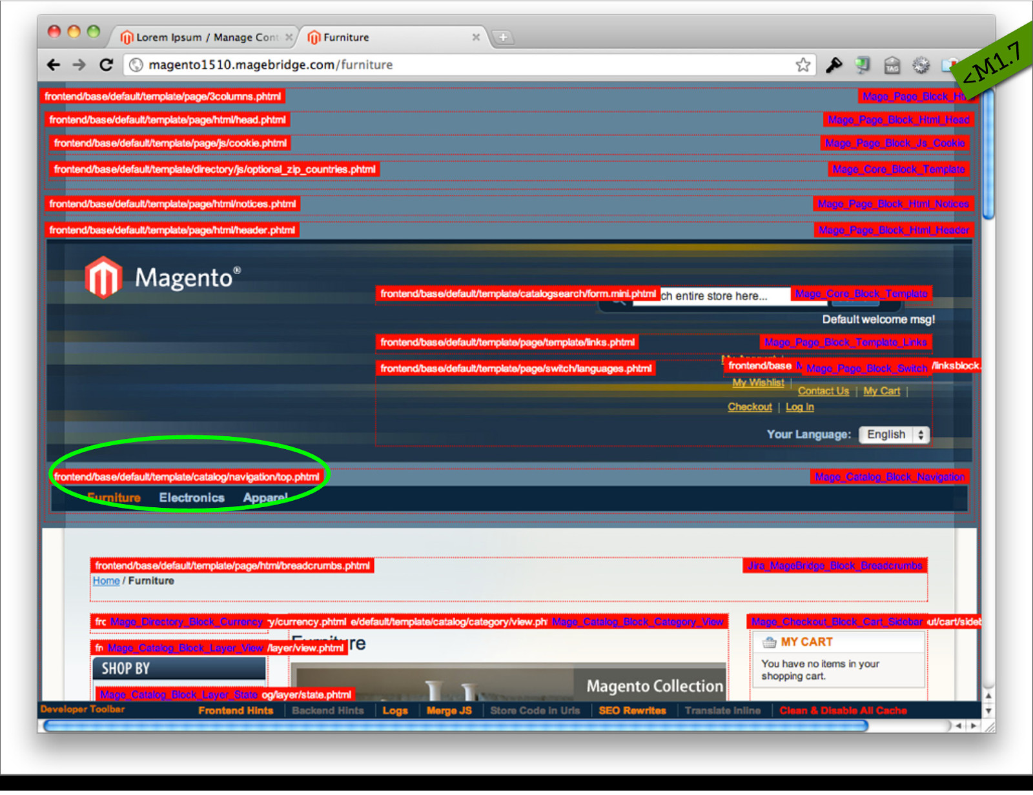Click the green monitor extension icon

863,65
